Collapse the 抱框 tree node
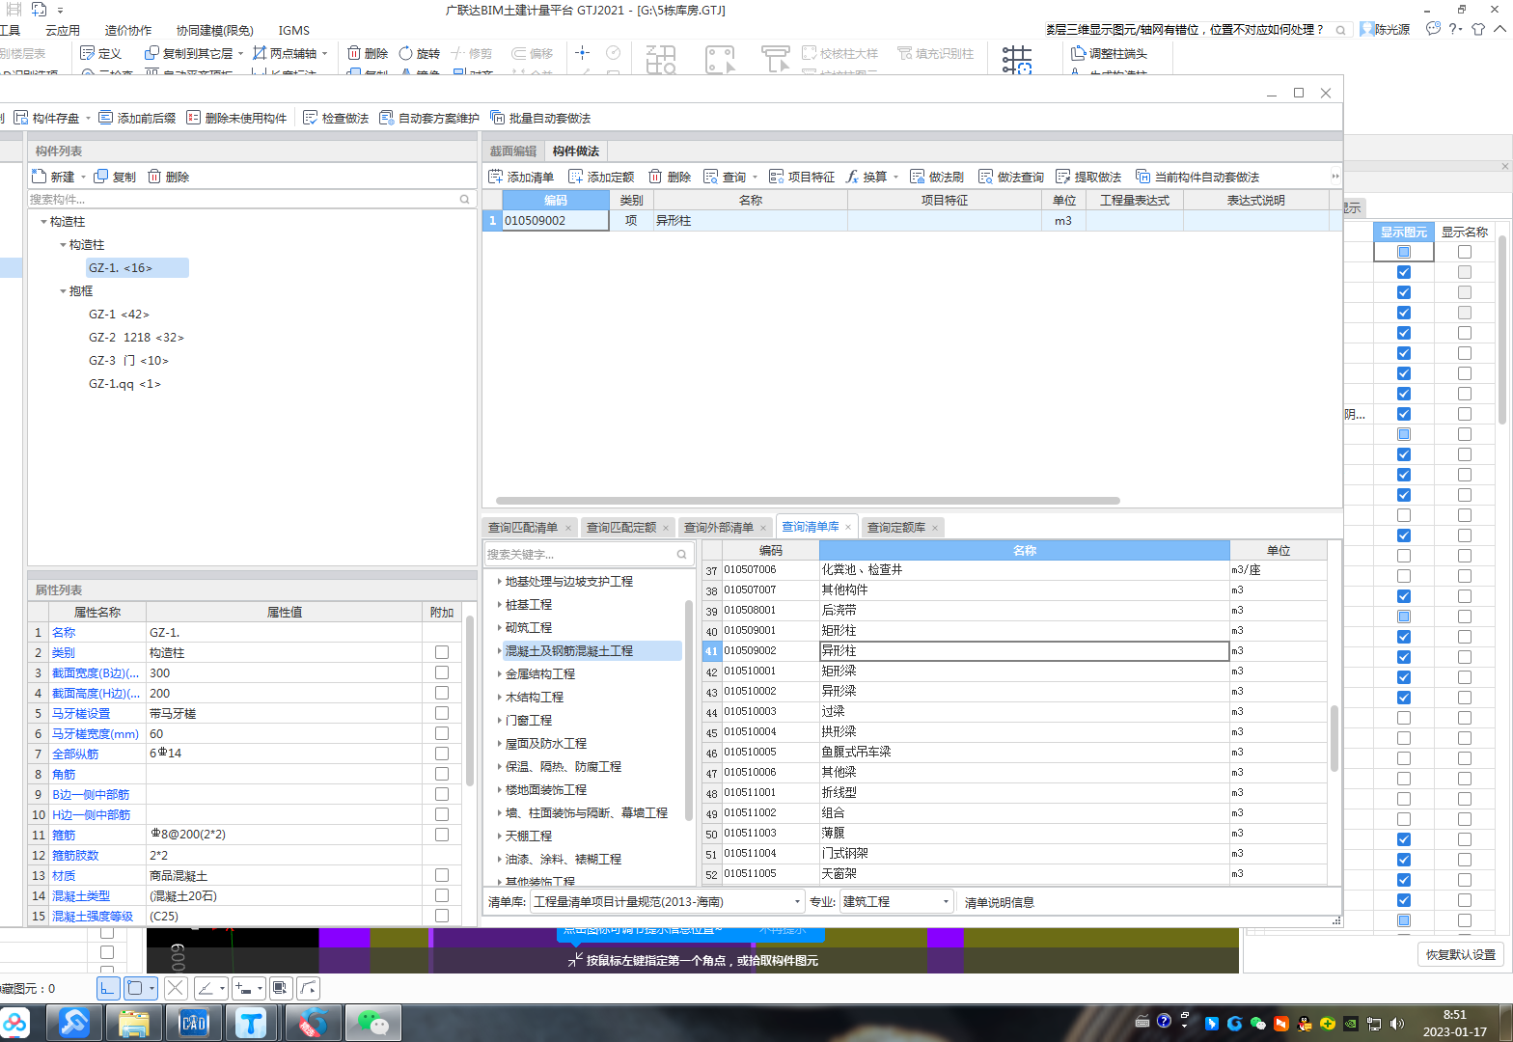Viewport: 1513px width, 1042px height. 63,291
